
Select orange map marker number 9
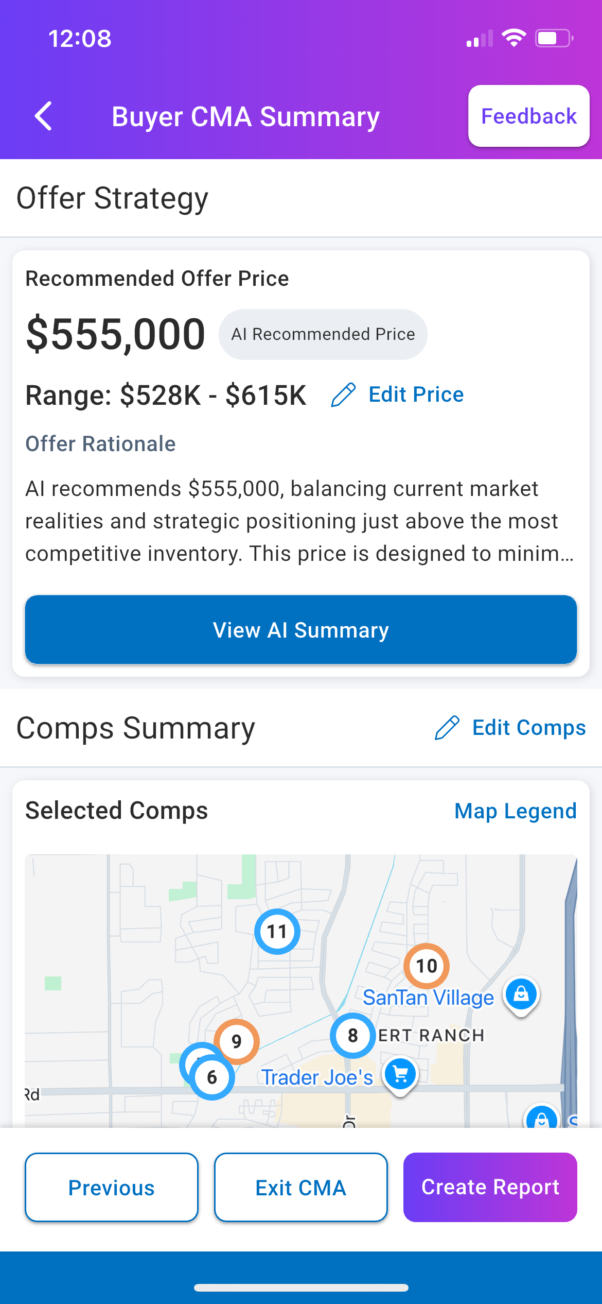click(237, 1041)
